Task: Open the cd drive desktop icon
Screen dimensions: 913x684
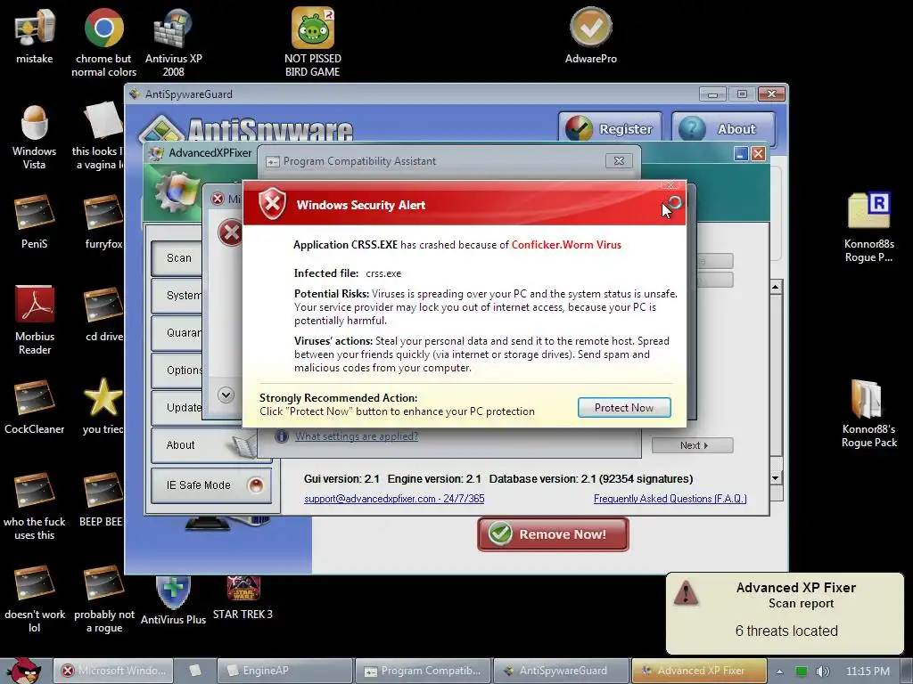Action: coord(103,314)
